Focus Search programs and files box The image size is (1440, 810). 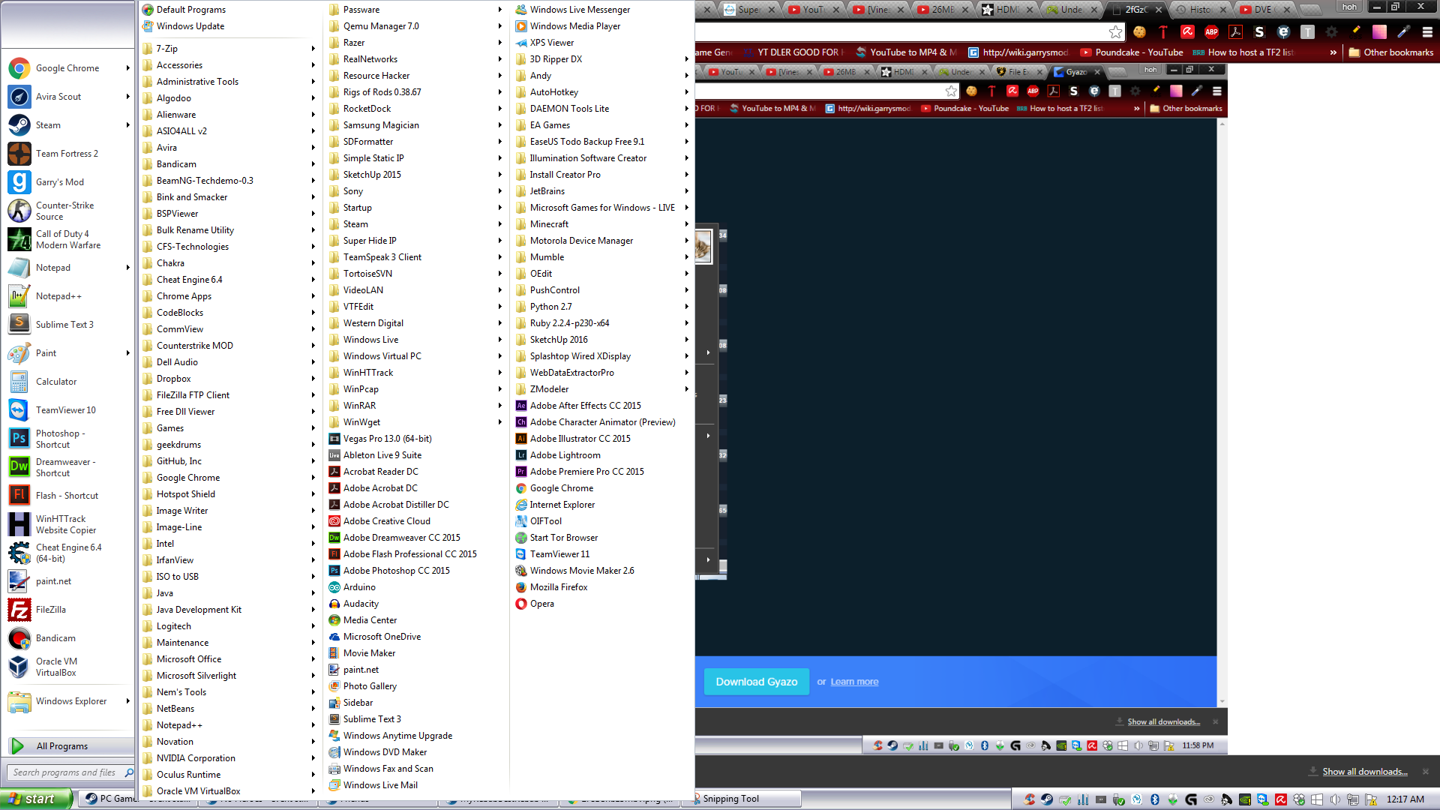click(70, 772)
